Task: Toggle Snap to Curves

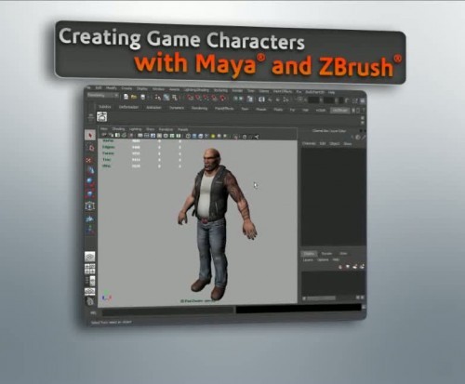Action: click(x=198, y=99)
